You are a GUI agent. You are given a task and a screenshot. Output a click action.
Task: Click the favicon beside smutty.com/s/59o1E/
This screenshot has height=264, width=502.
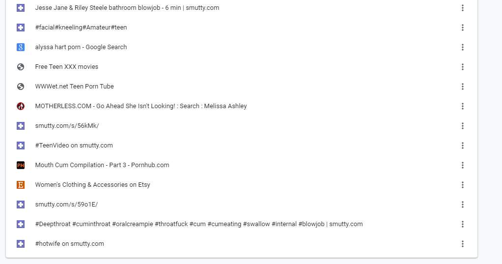[21, 205]
